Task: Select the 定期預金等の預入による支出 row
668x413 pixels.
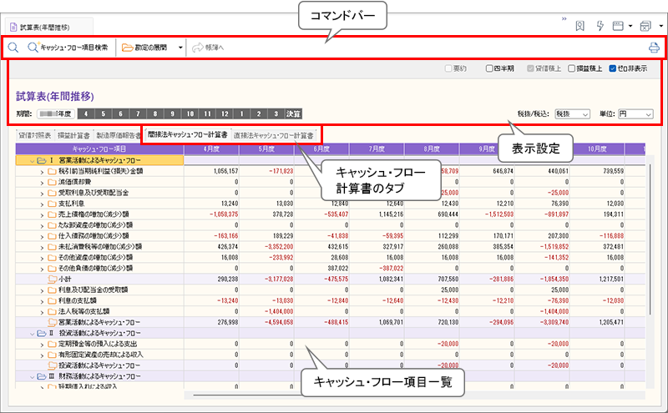Action: (99, 344)
